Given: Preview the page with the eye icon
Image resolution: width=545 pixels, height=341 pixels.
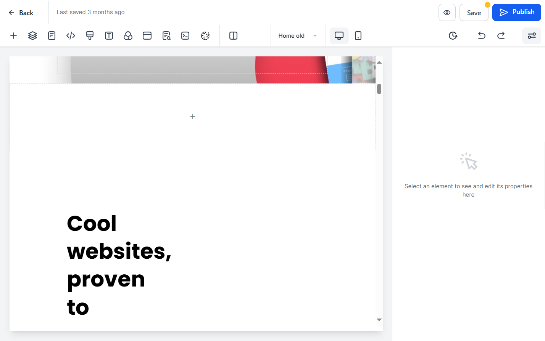Looking at the screenshot, I should point(447,13).
